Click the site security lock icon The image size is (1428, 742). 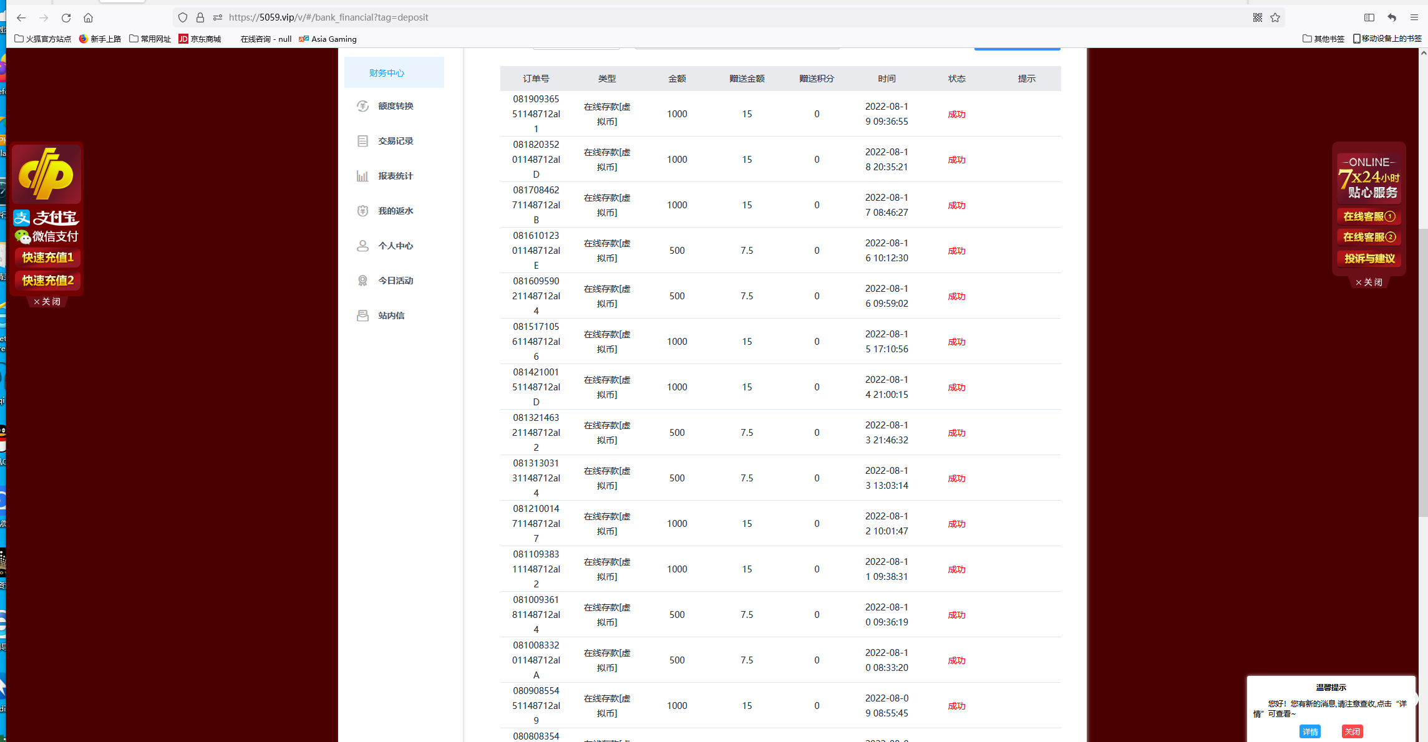point(200,17)
